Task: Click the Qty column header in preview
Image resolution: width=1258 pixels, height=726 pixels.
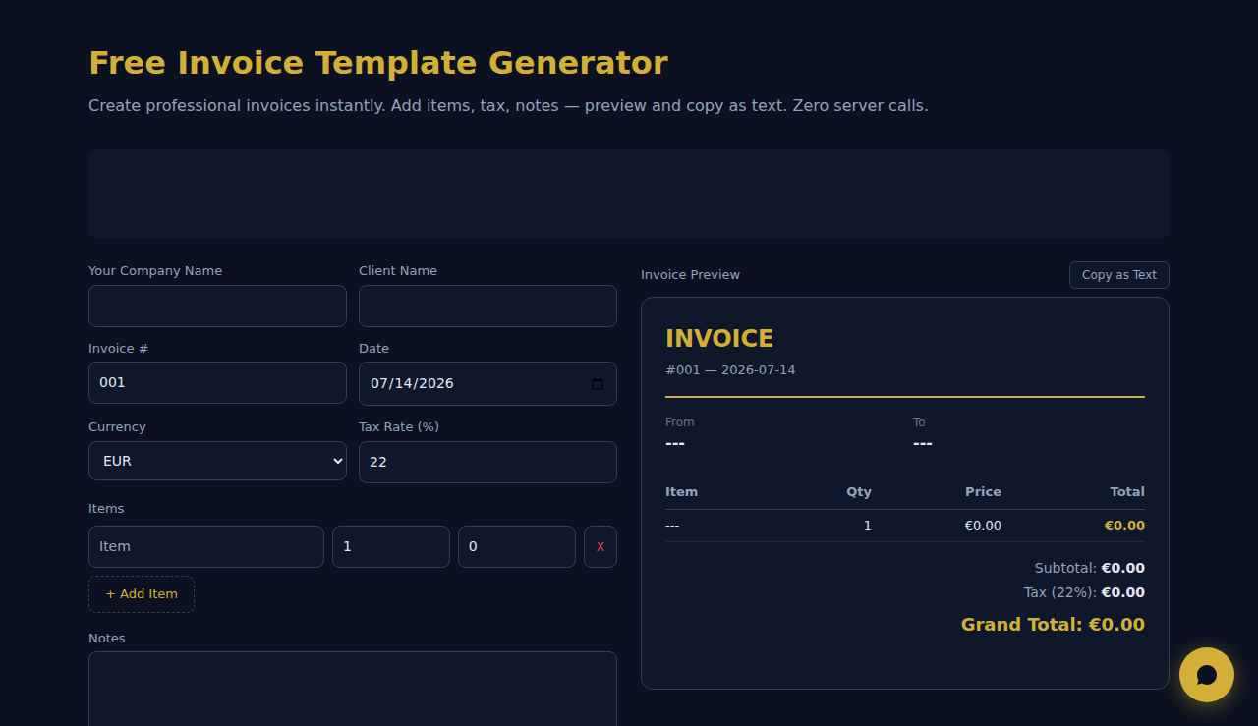Action: tap(859, 492)
